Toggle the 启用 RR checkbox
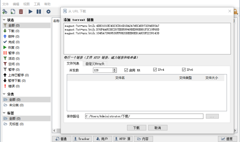This screenshot has width=240, height=142. (x=126, y=70)
